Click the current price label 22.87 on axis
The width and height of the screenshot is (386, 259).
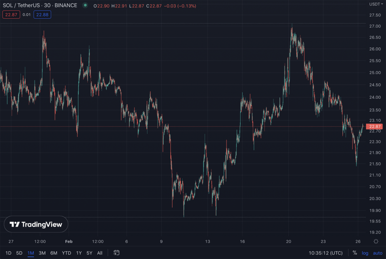tap(375, 127)
